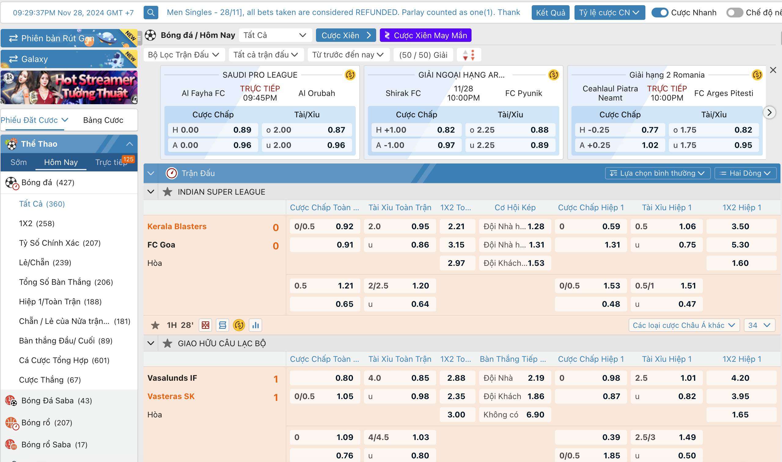Star the Kerala Blasters match at 1H 28'
This screenshot has height=462, width=782.
[x=155, y=325]
